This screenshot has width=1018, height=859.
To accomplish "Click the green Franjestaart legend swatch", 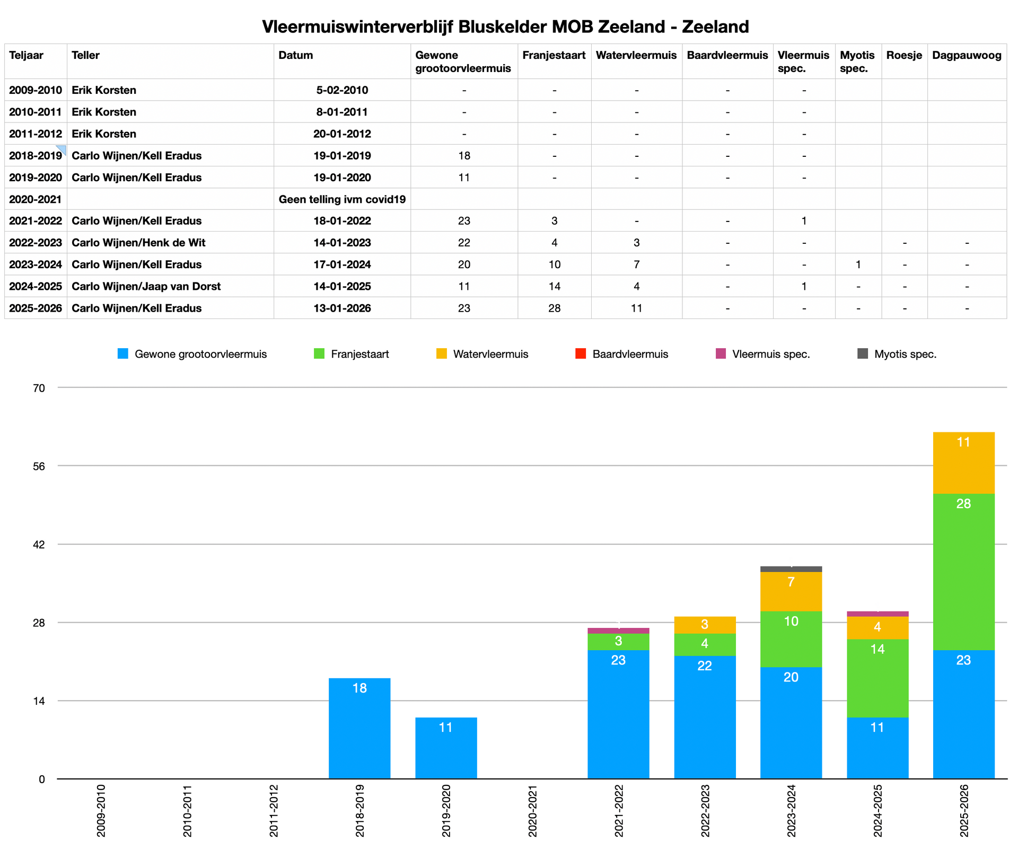I will (319, 354).
